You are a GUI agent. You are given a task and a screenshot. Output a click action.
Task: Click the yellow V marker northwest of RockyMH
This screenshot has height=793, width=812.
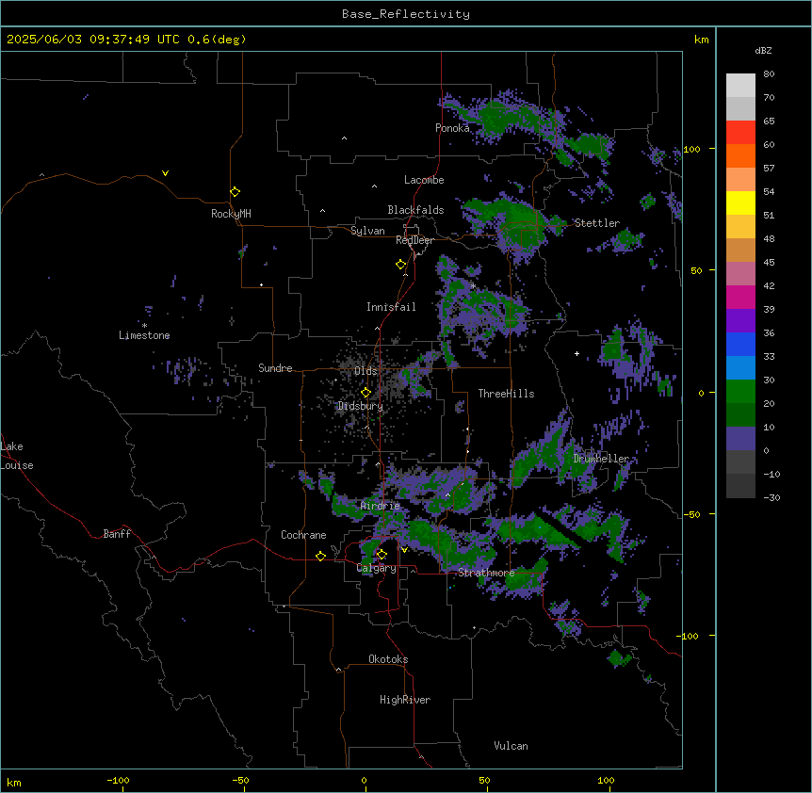(x=165, y=173)
